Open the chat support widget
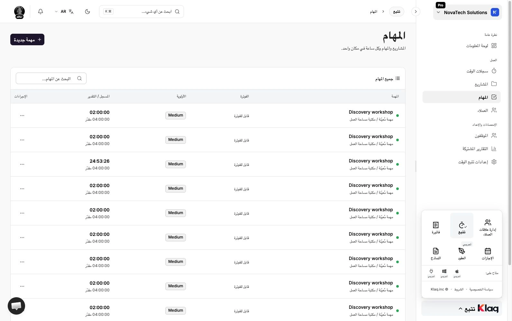 (x=16, y=306)
